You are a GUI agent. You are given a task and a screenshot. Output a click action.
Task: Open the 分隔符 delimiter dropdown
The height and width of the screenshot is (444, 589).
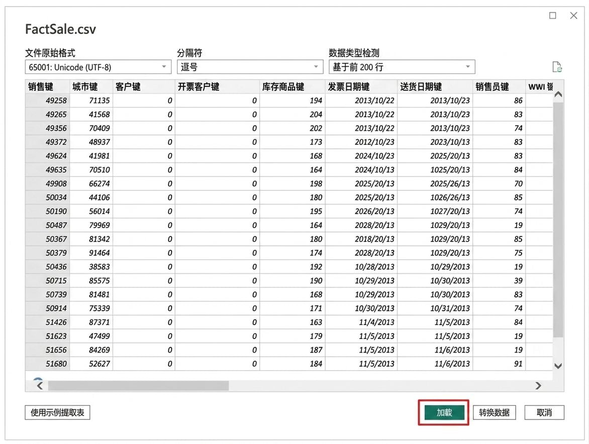coord(250,67)
